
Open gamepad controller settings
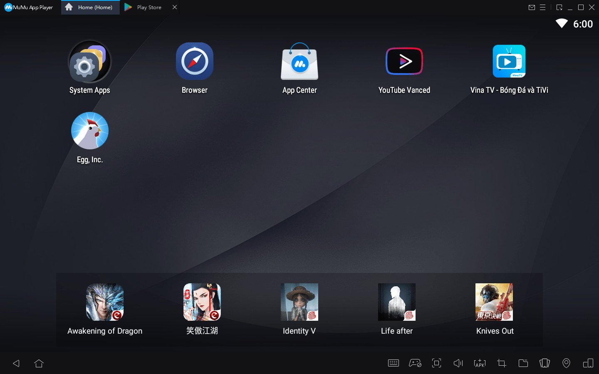(x=415, y=363)
